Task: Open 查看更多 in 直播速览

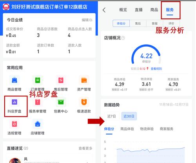Action: pos(85,149)
